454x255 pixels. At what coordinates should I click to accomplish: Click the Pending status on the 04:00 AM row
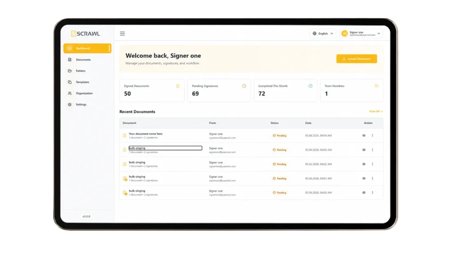click(279, 193)
